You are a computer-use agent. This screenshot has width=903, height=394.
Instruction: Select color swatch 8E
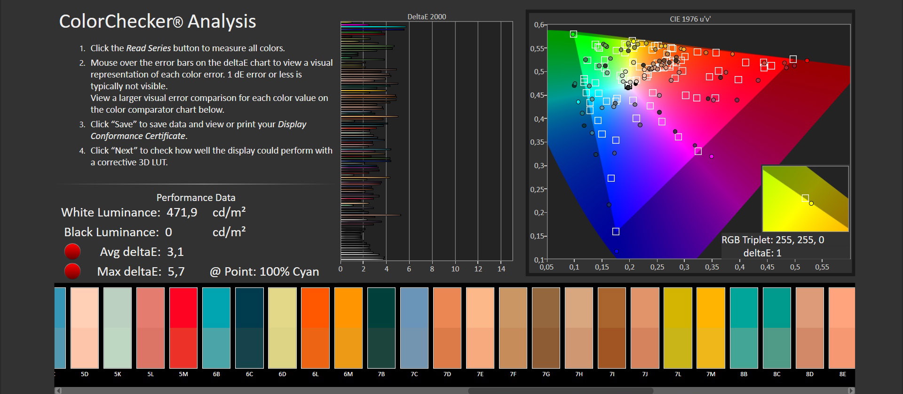(x=842, y=328)
